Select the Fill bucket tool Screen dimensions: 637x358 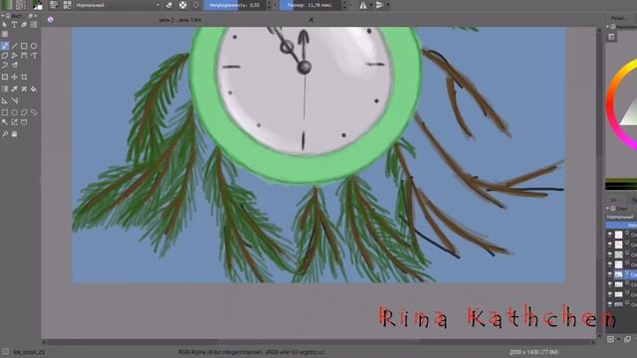click(x=34, y=89)
